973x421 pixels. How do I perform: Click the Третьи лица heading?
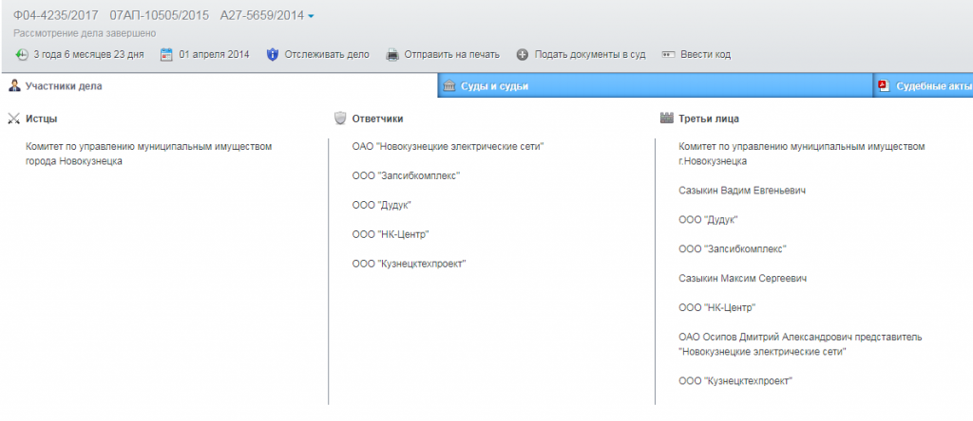tap(709, 119)
